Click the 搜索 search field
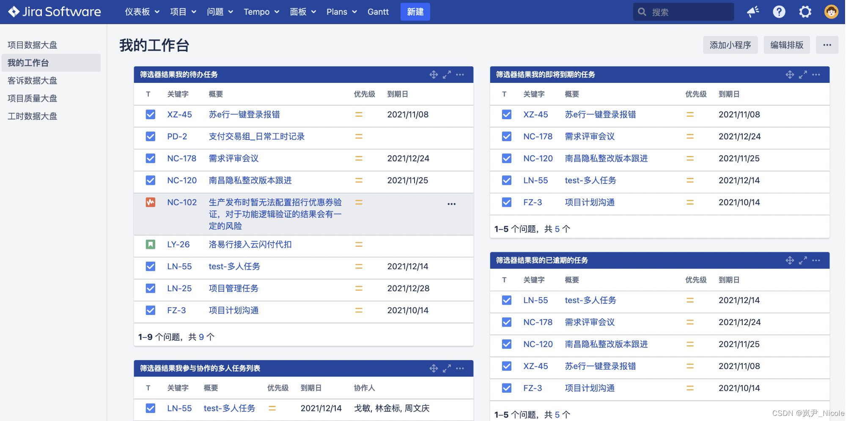 coord(684,12)
